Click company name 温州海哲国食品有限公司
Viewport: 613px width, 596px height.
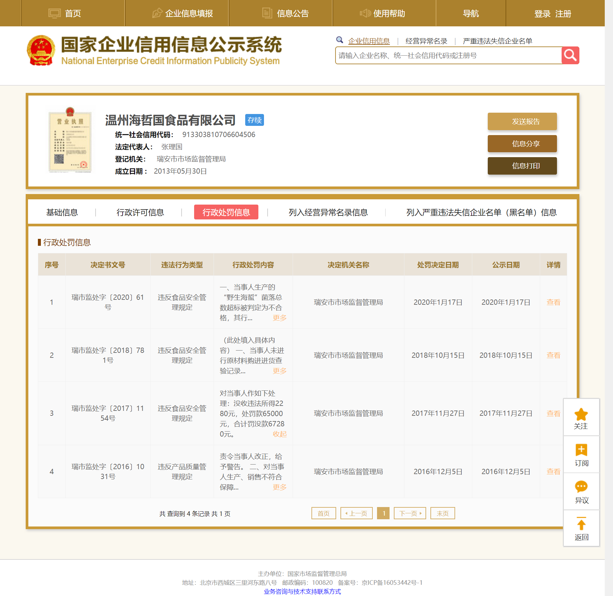pos(170,120)
